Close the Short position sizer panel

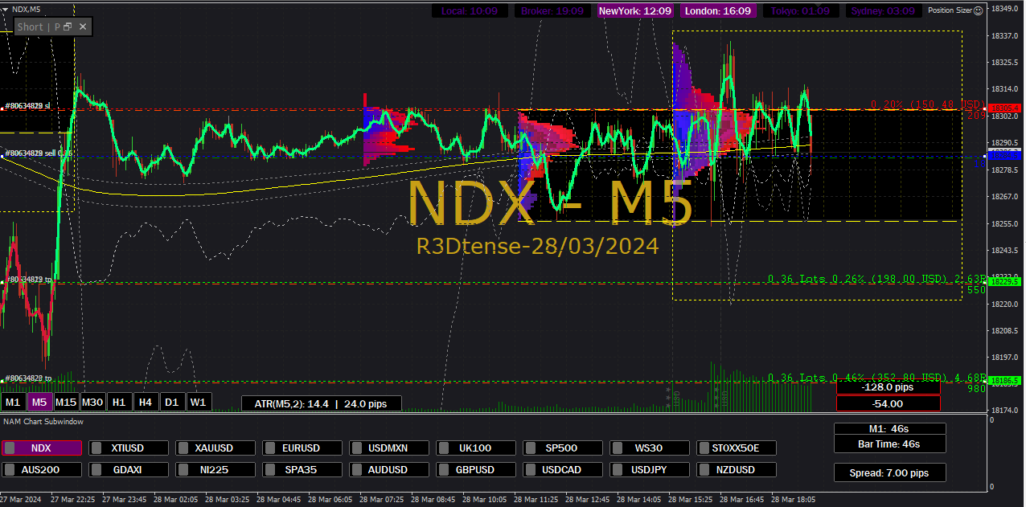pyautogui.click(x=83, y=27)
